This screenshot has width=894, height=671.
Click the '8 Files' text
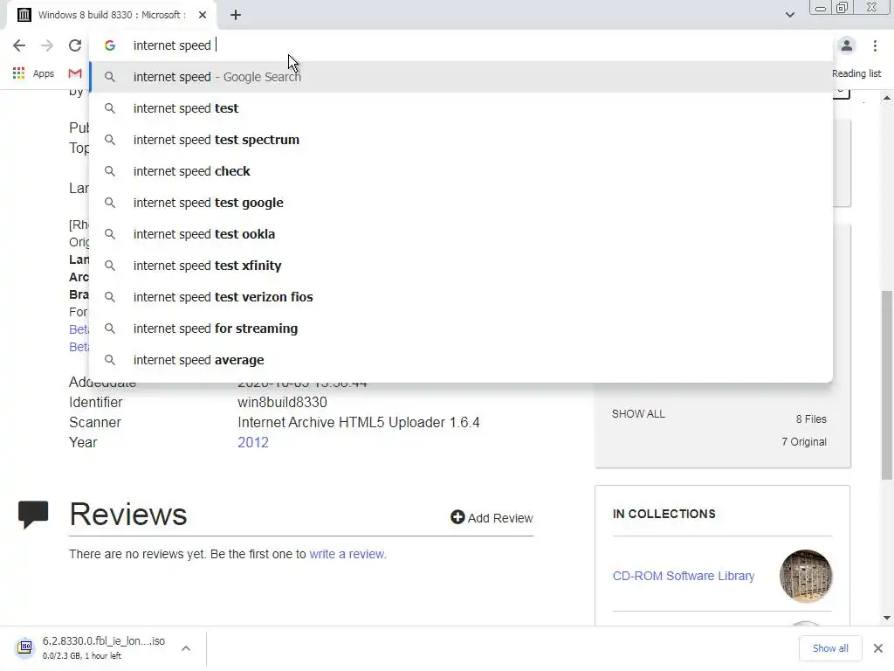point(811,419)
